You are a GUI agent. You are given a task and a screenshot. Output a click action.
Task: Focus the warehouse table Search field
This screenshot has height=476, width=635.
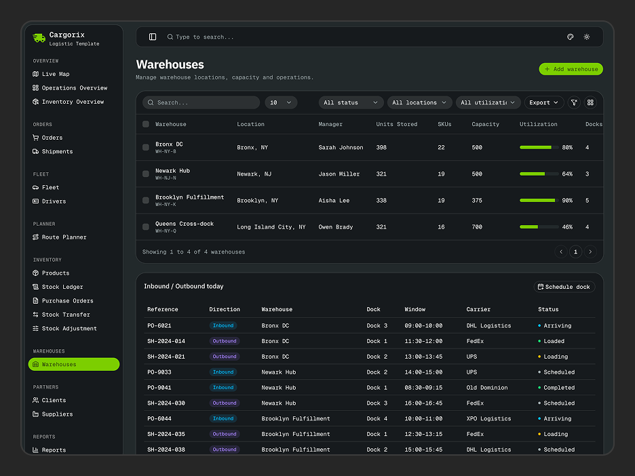point(201,102)
